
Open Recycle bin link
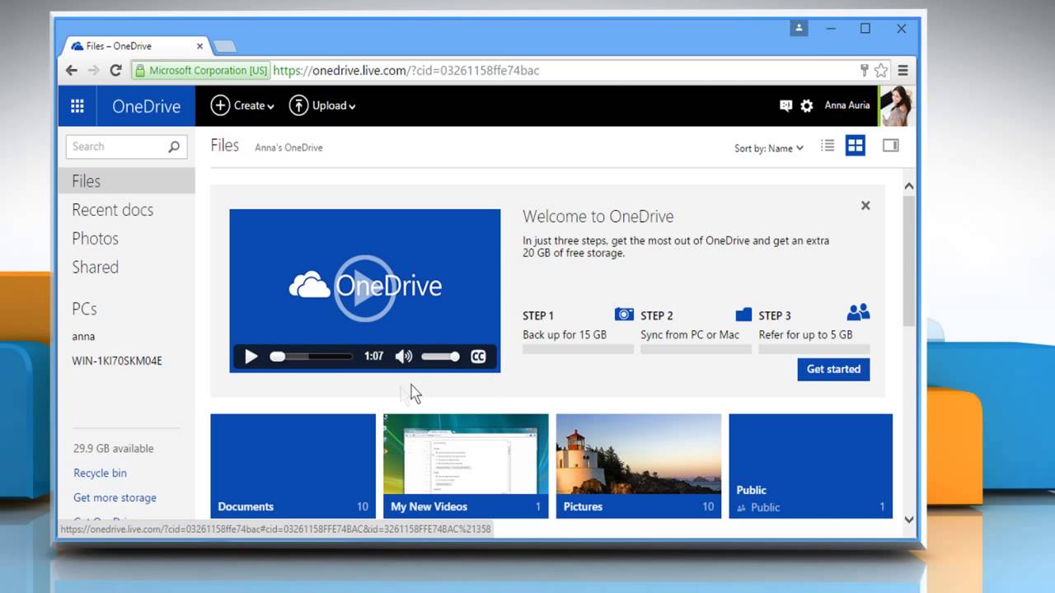100,473
